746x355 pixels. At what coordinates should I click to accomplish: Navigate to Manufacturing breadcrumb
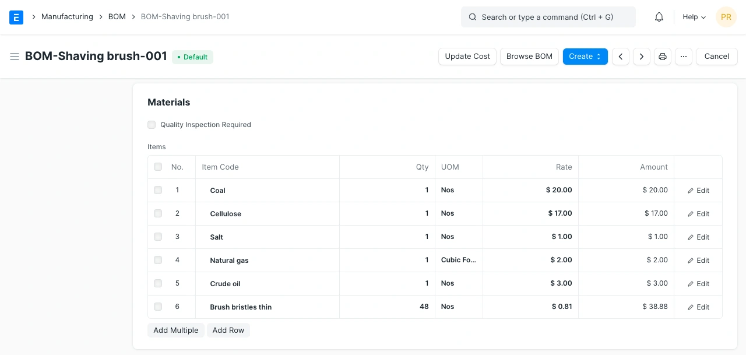(x=67, y=17)
